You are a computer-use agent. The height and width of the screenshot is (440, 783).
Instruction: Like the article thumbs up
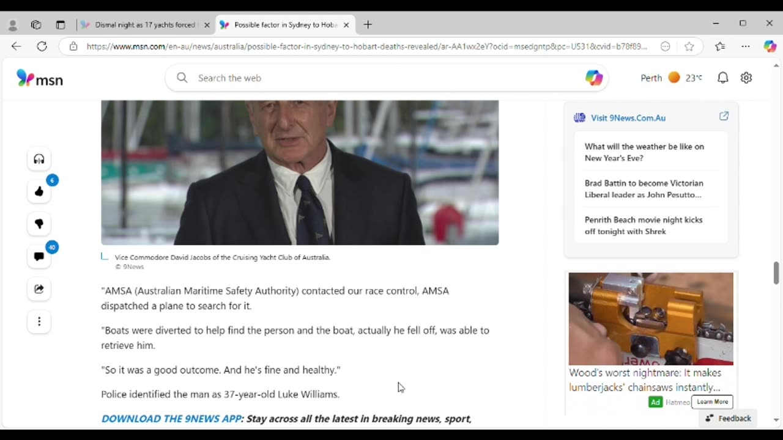[x=39, y=192]
